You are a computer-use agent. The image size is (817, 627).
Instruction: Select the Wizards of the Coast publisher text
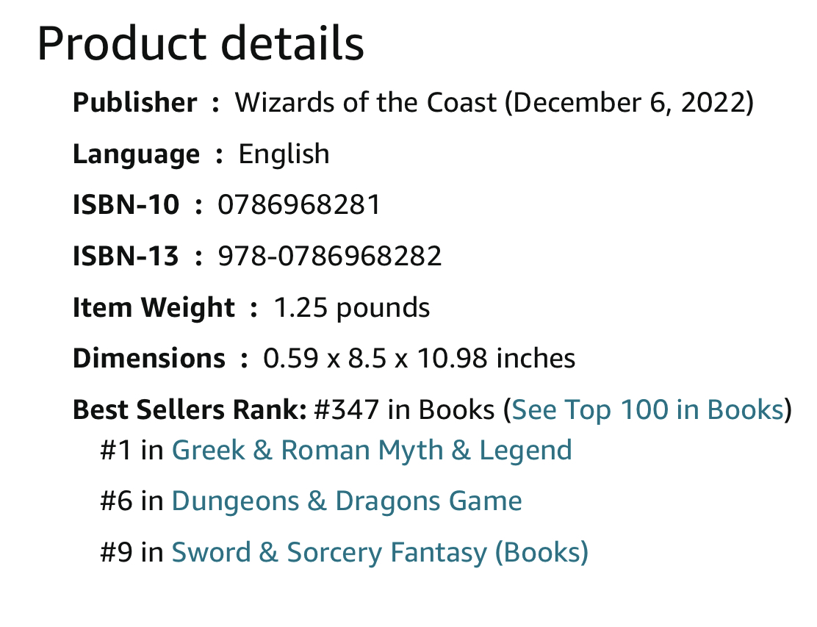(x=365, y=103)
